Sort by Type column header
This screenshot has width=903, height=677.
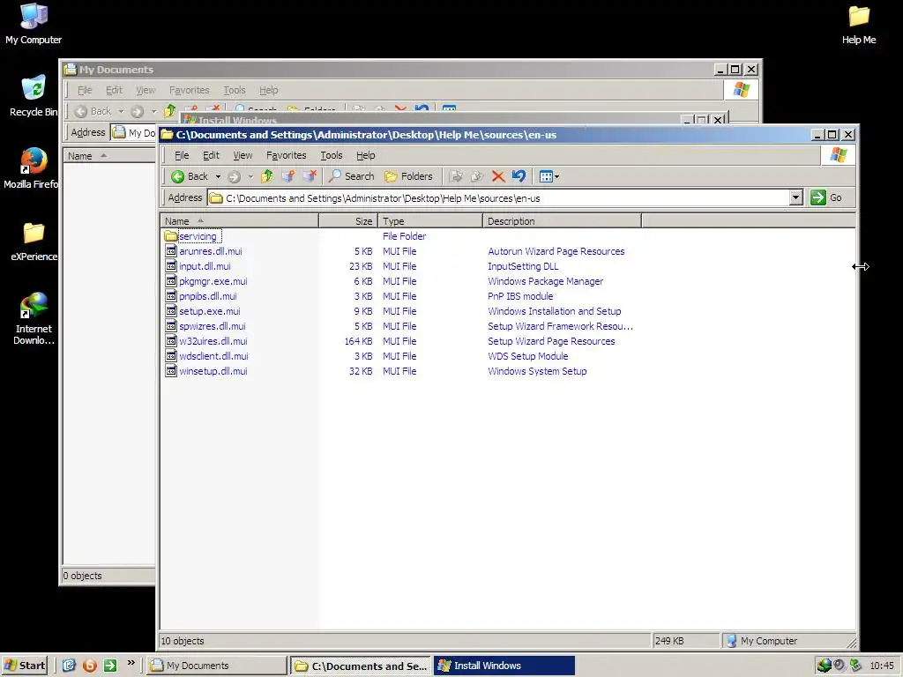430,221
